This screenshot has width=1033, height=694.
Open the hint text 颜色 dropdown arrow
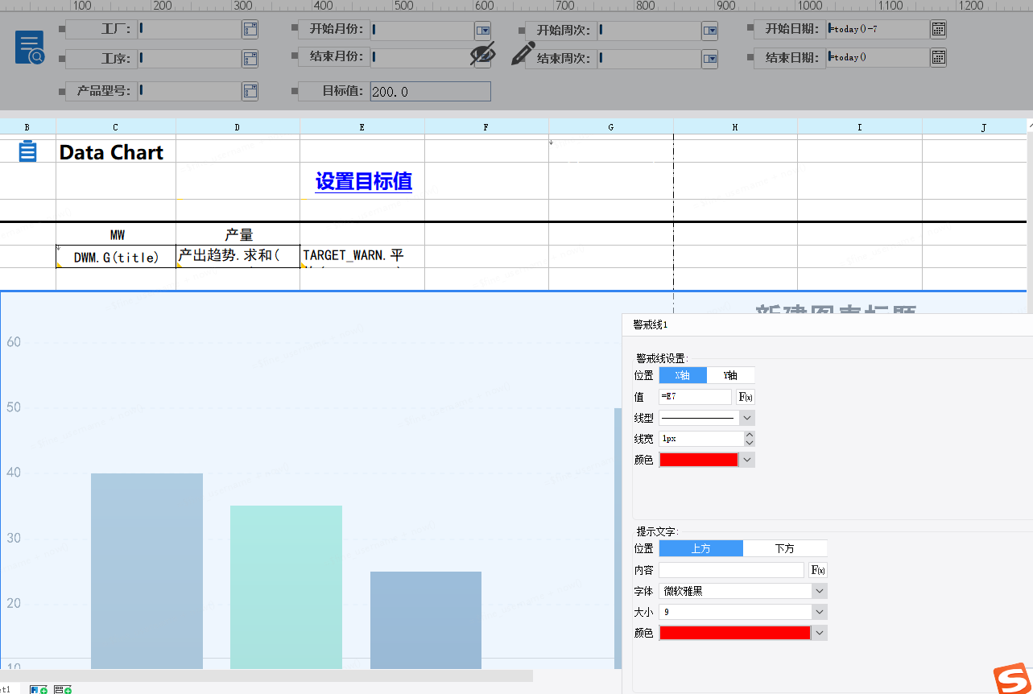click(820, 633)
